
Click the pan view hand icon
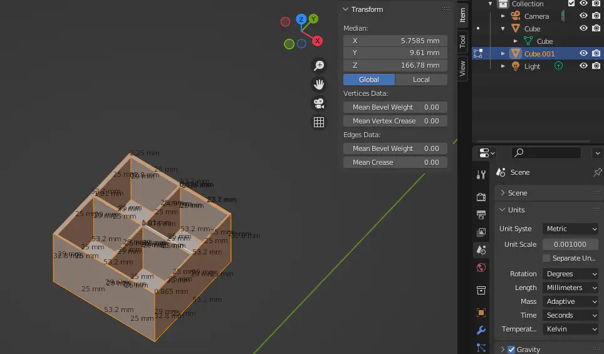click(x=319, y=85)
